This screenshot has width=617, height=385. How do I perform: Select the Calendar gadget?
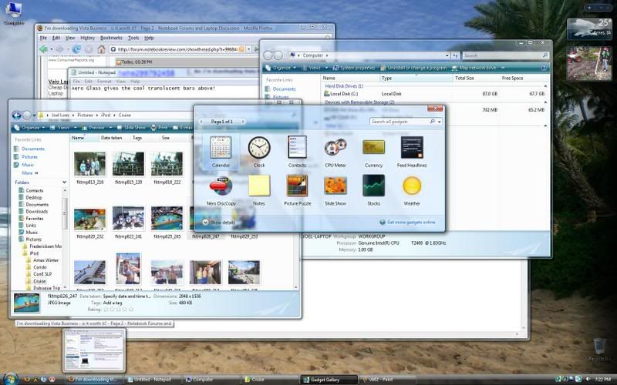click(221, 152)
